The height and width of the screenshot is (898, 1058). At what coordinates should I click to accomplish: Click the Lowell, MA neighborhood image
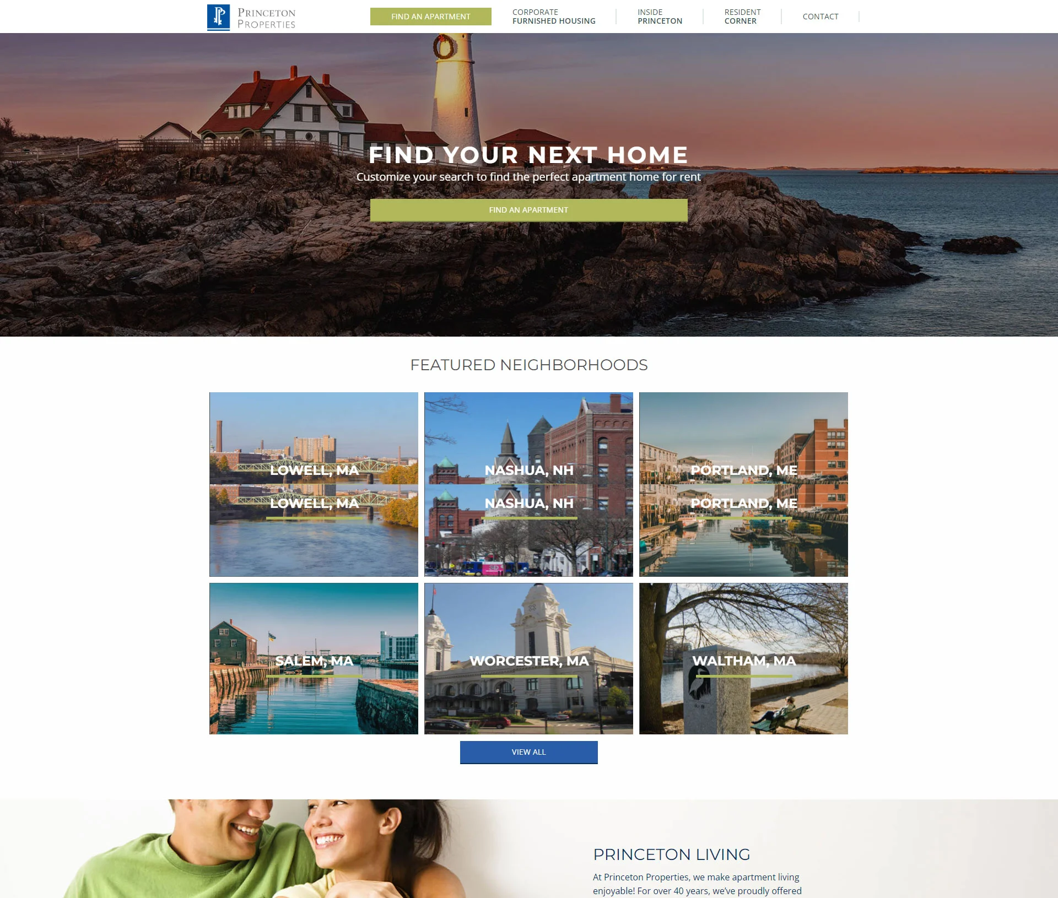pyautogui.click(x=314, y=484)
